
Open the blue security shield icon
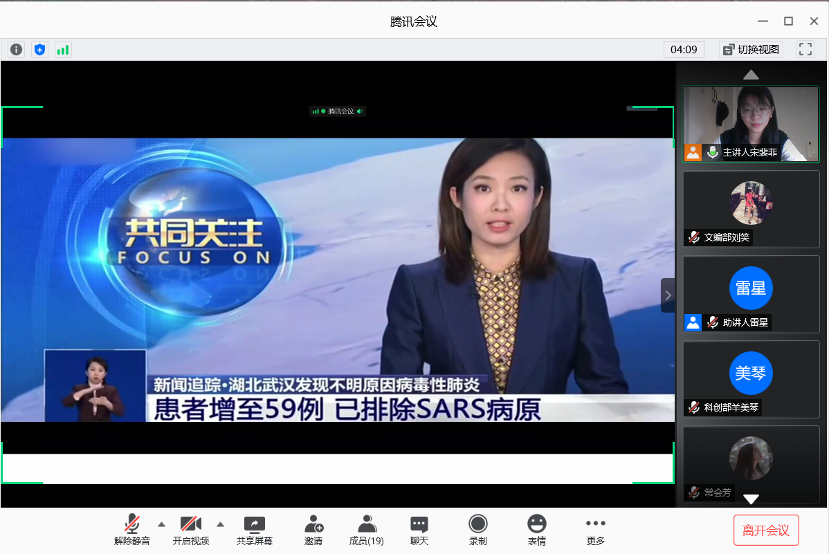pyautogui.click(x=40, y=49)
